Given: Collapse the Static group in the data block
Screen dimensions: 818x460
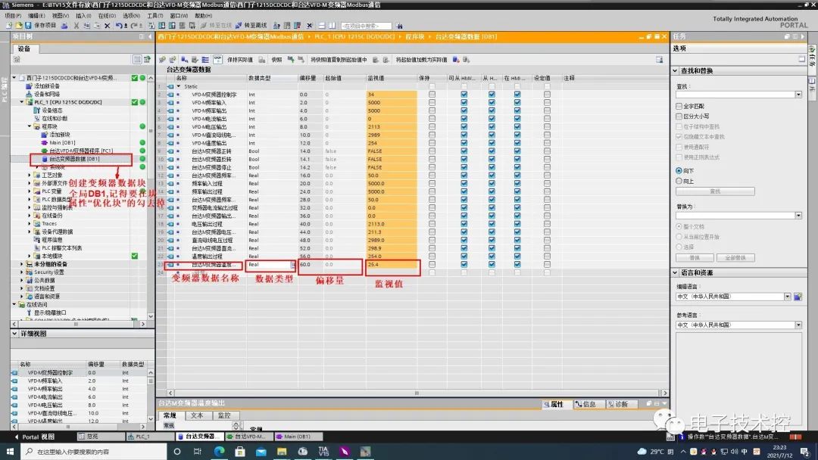Looking at the screenshot, I should [x=179, y=86].
